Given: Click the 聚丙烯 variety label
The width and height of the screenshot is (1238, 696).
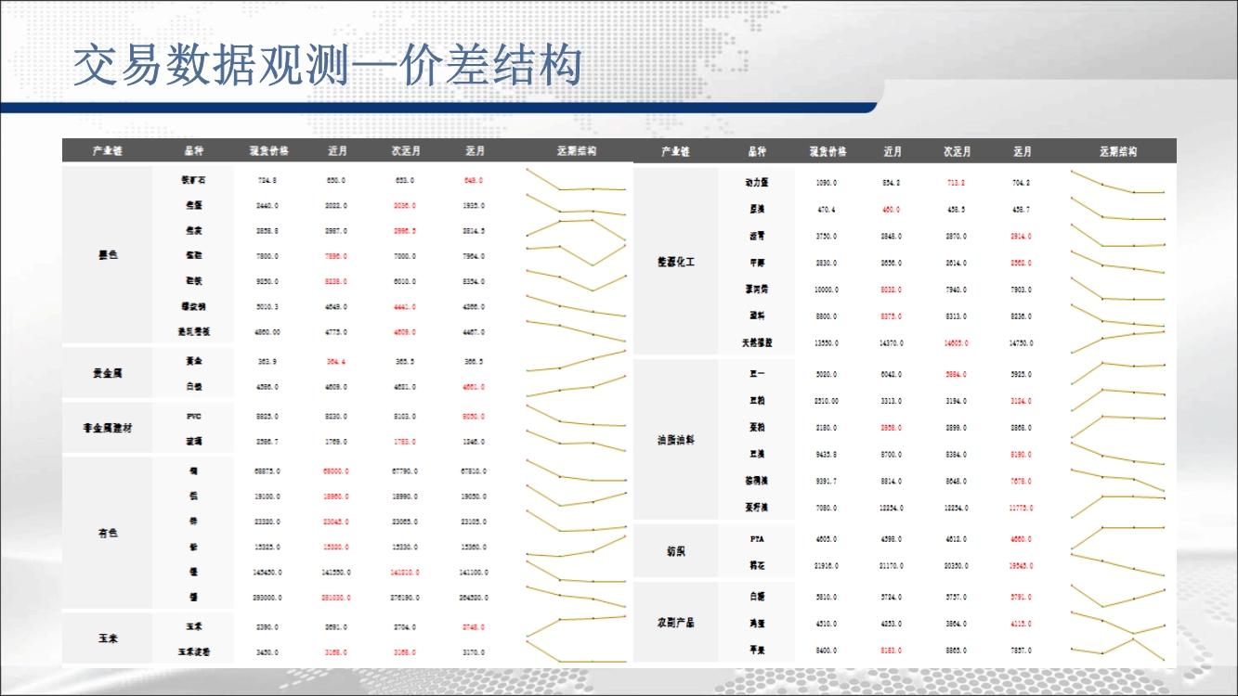Looking at the screenshot, I should coord(757,290).
